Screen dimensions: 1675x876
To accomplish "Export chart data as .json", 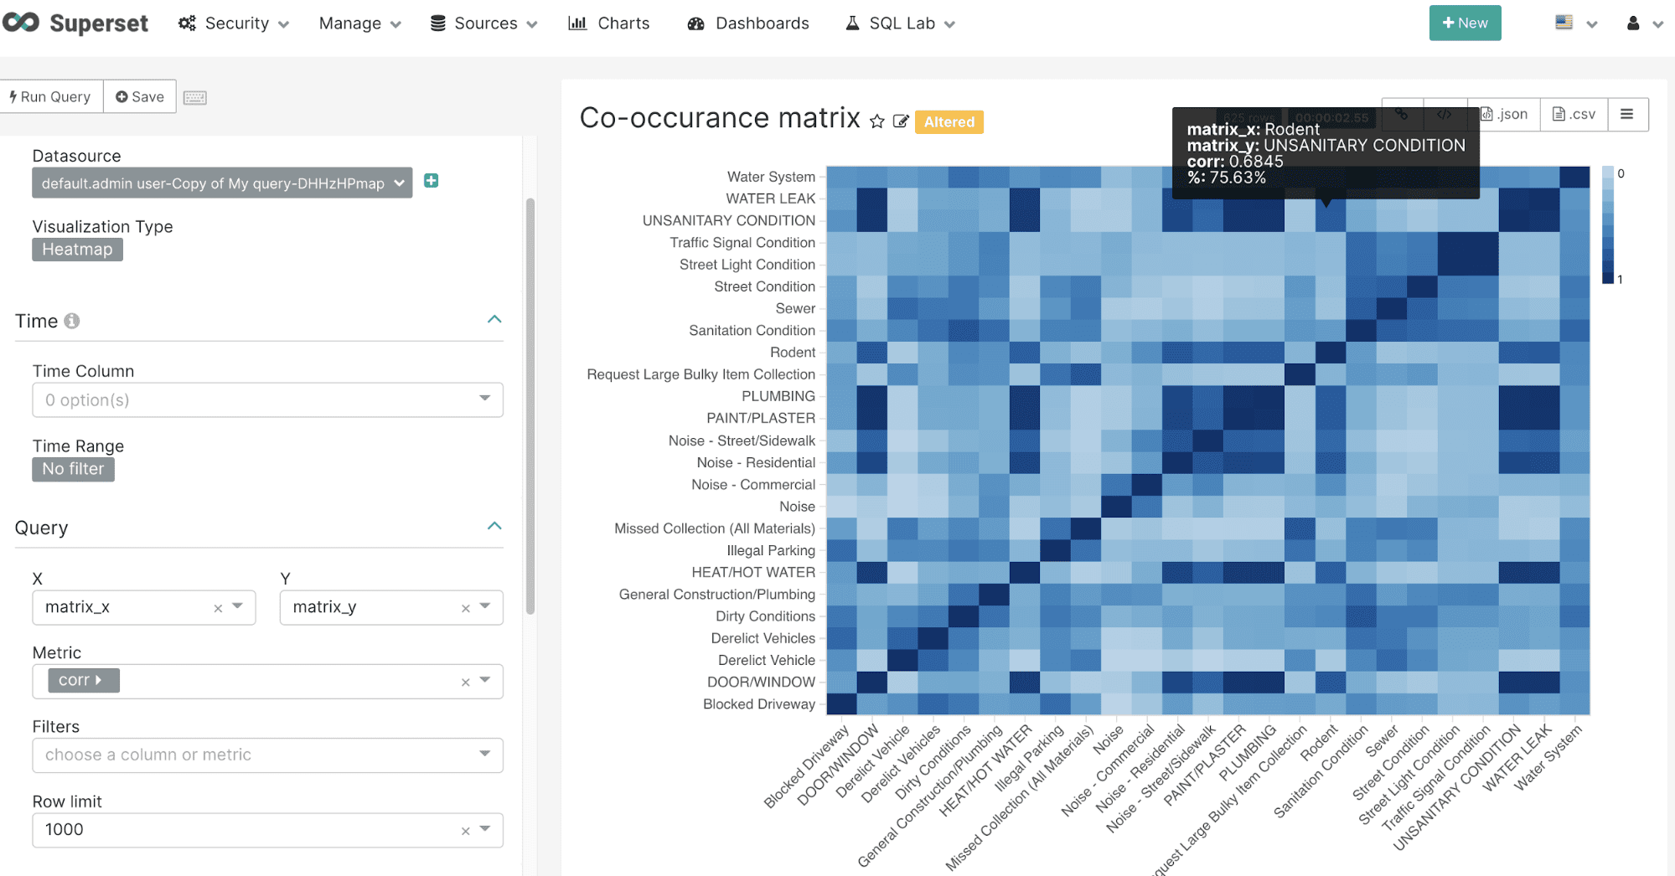I will (1504, 114).
